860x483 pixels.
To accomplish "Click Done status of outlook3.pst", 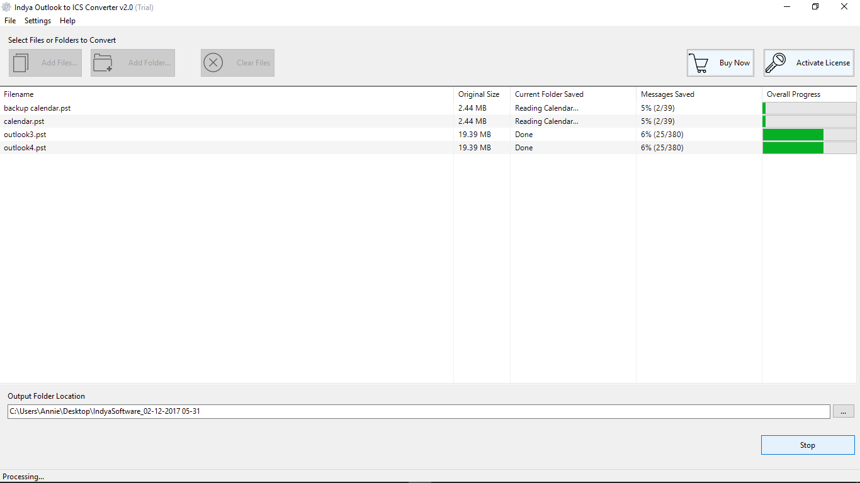I will point(524,135).
